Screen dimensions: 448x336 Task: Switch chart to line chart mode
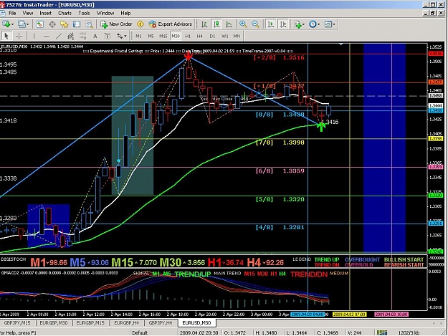(x=229, y=24)
